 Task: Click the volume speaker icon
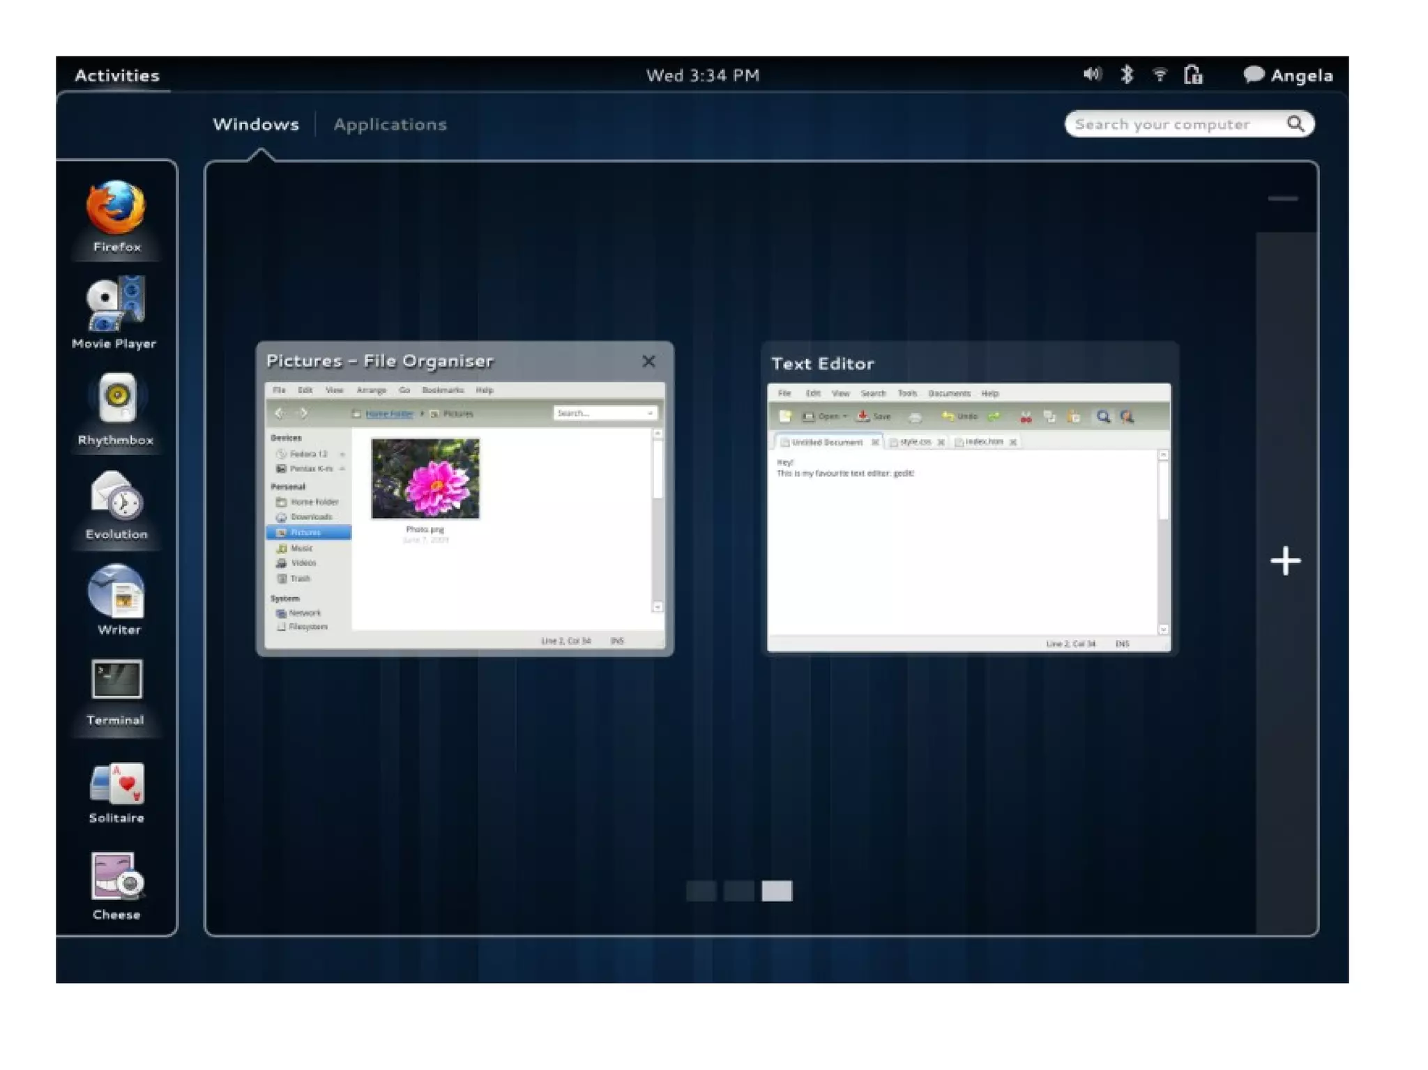pos(1091,75)
